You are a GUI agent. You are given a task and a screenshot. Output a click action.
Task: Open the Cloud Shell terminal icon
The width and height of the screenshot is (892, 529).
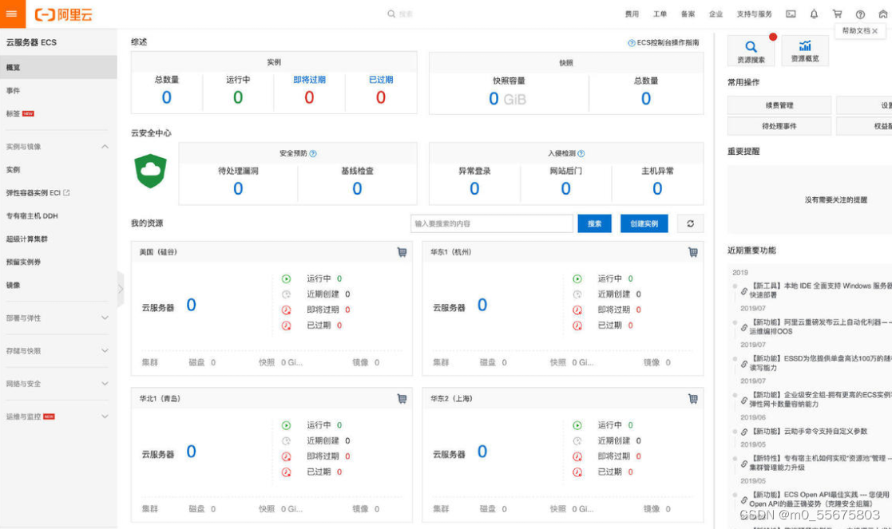click(x=791, y=14)
